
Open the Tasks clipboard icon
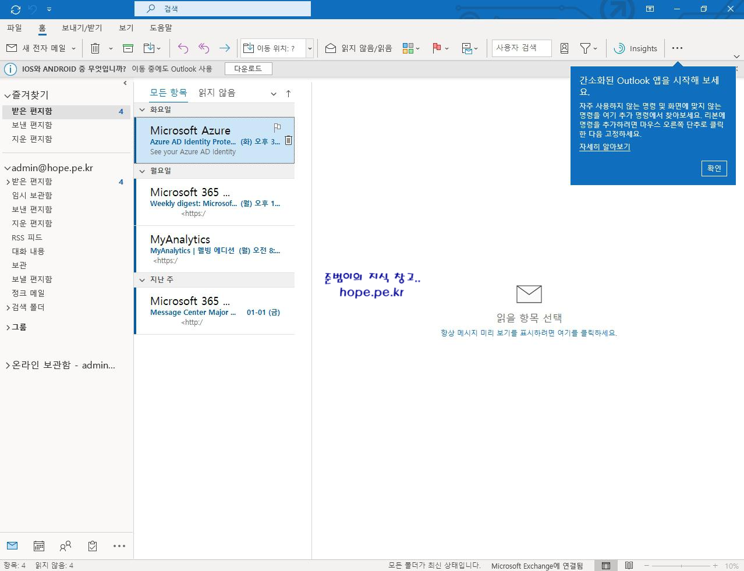click(93, 546)
